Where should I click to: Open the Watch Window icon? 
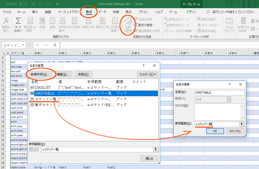(x=229, y=21)
